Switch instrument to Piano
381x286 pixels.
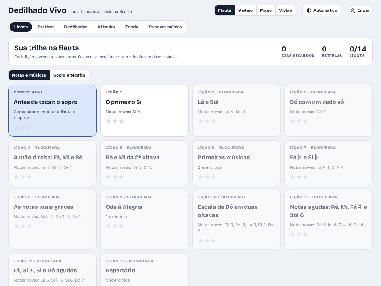coord(266,10)
